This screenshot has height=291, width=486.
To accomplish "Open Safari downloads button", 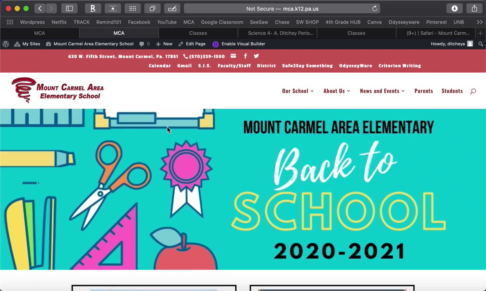I will (454, 8).
